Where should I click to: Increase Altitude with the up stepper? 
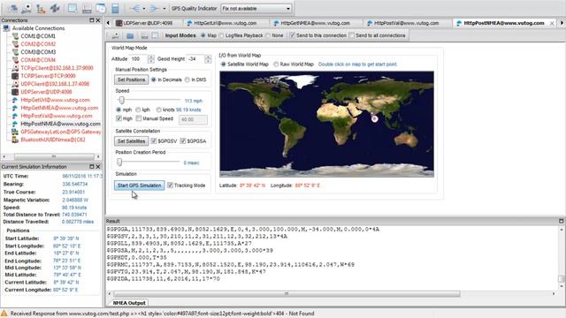click(x=151, y=57)
